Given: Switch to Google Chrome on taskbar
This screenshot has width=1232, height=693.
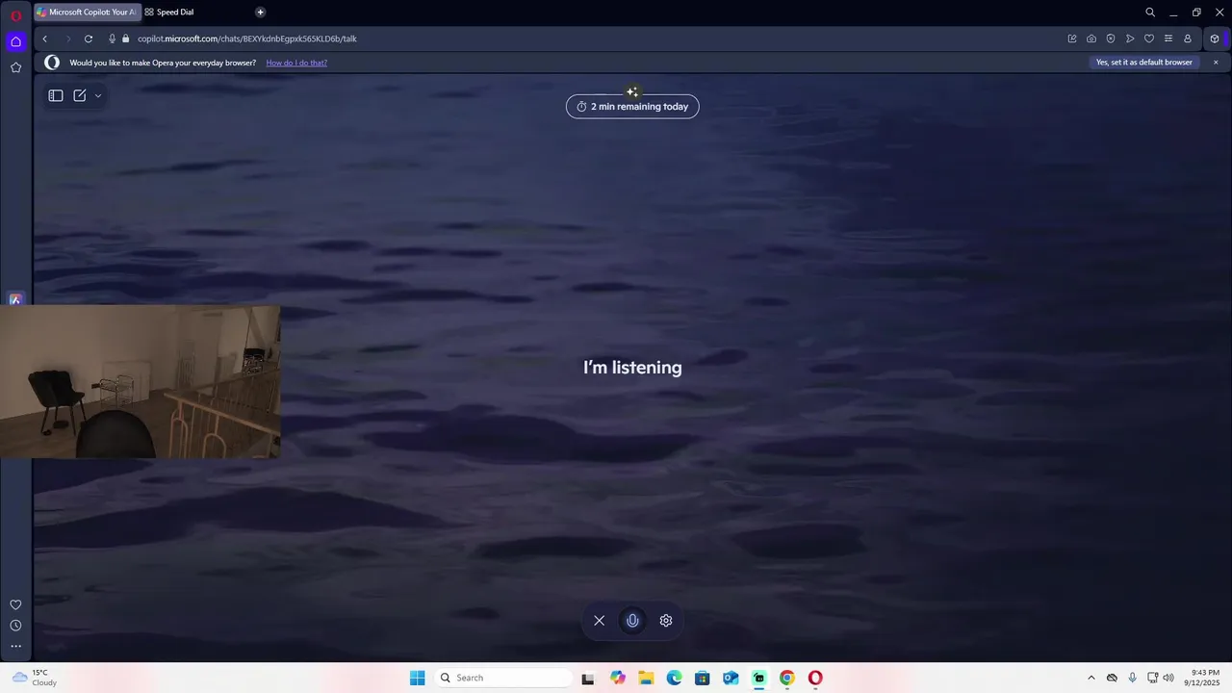Looking at the screenshot, I should pos(787,678).
